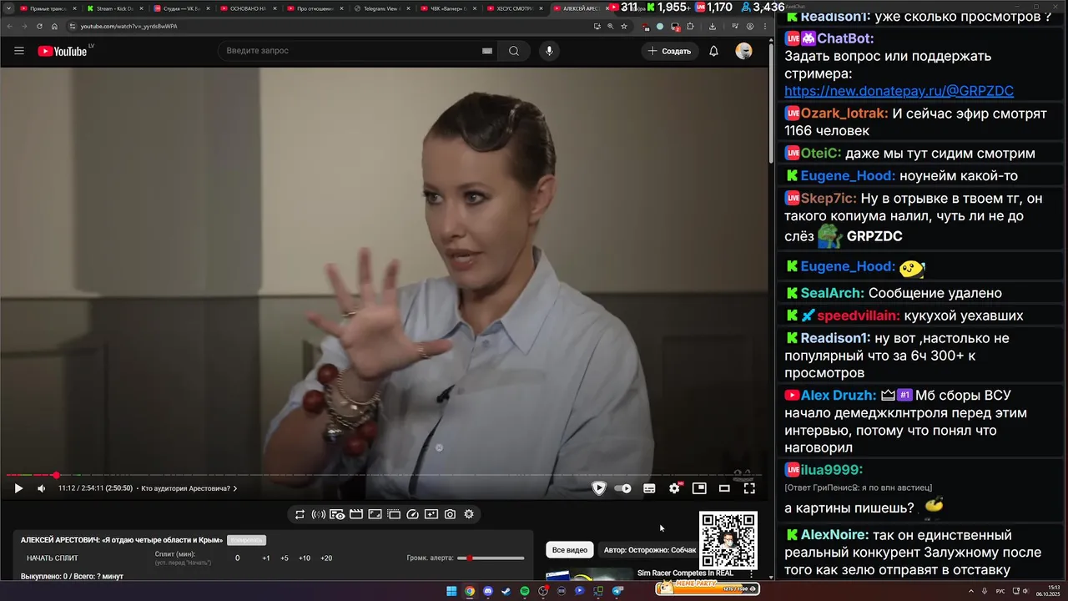Screen dimensions: 1068x601
Task: Open YouTube hamburger guide menu
Action: [x=19, y=51]
